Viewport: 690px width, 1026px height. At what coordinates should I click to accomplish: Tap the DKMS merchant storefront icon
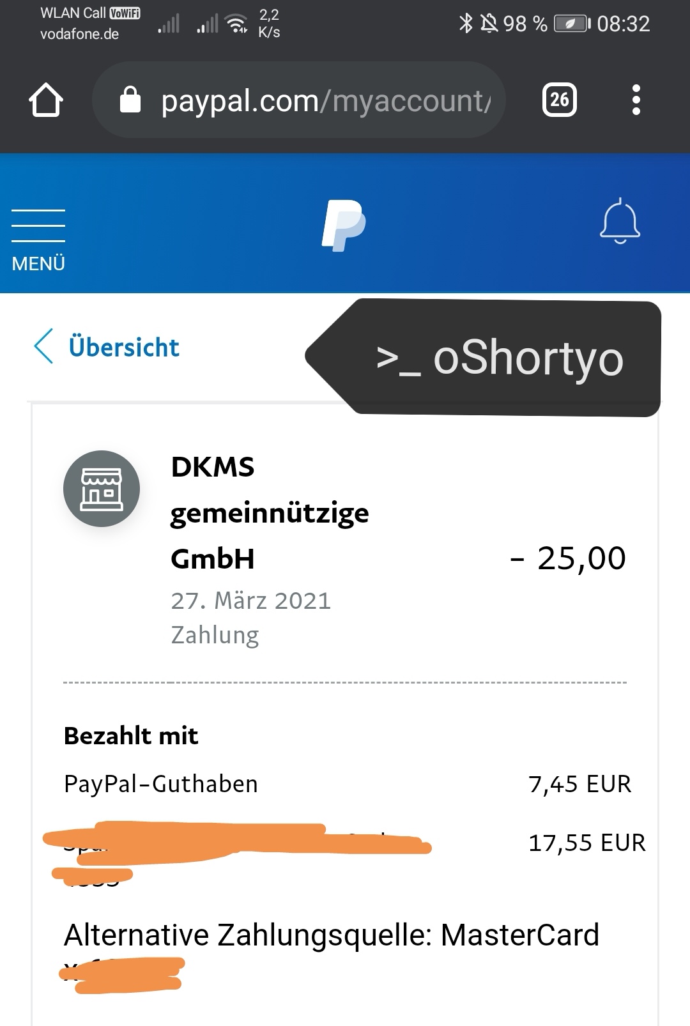click(102, 489)
